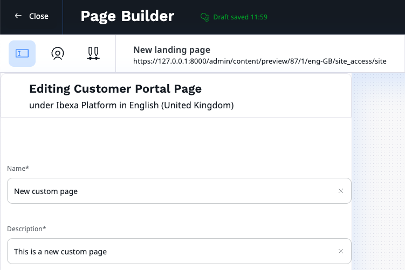Click the back arrow beside Close
Image resolution: width=405 pixels, height=270 pixels.
pos(18,16)
